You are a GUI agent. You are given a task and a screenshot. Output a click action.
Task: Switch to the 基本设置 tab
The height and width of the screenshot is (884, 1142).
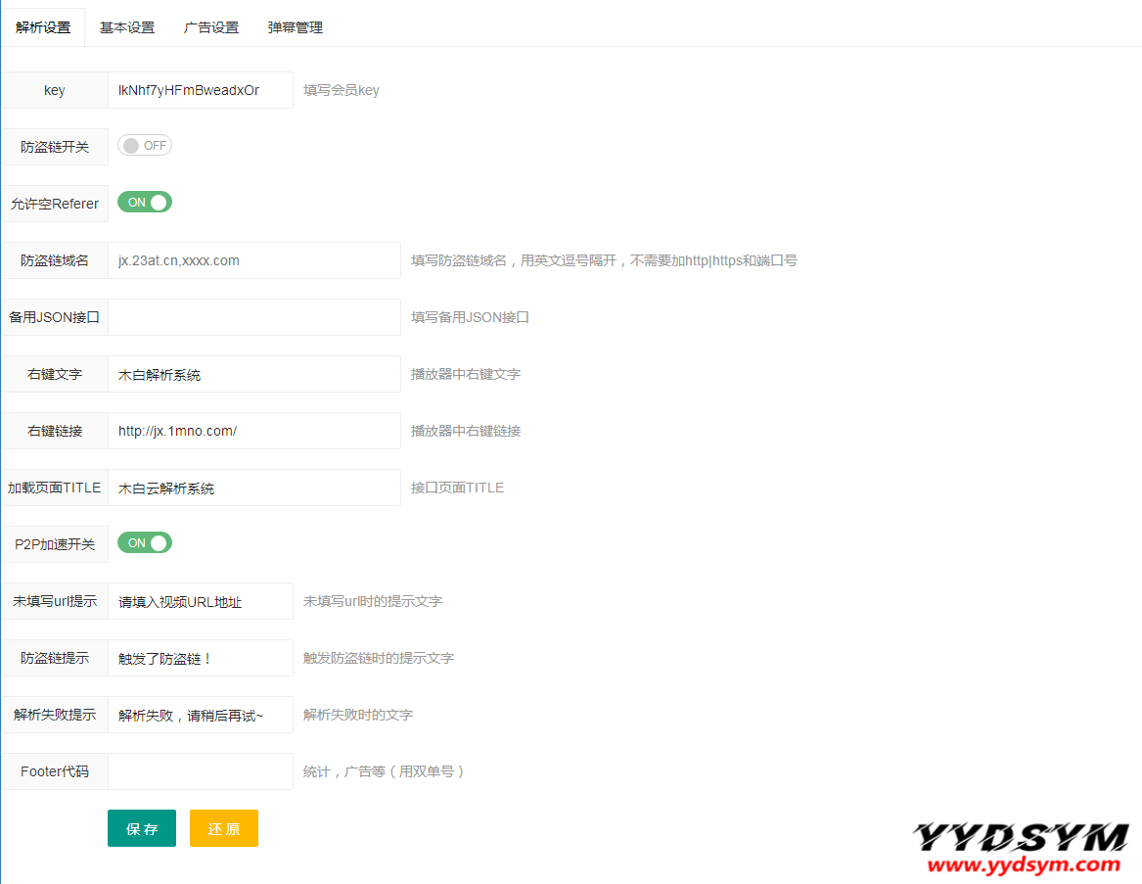click(127, 27)
